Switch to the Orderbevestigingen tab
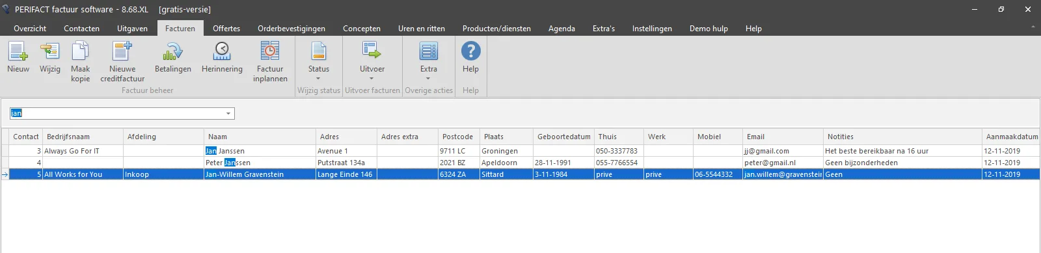The width and height of the screenshot is (1041, 253). tap(291, 29)
